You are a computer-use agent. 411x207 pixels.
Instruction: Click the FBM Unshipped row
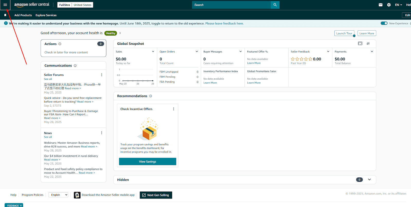179,72
